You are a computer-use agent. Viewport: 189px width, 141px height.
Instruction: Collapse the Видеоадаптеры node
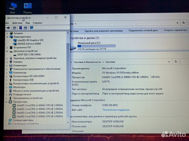[x=7, y=37]
